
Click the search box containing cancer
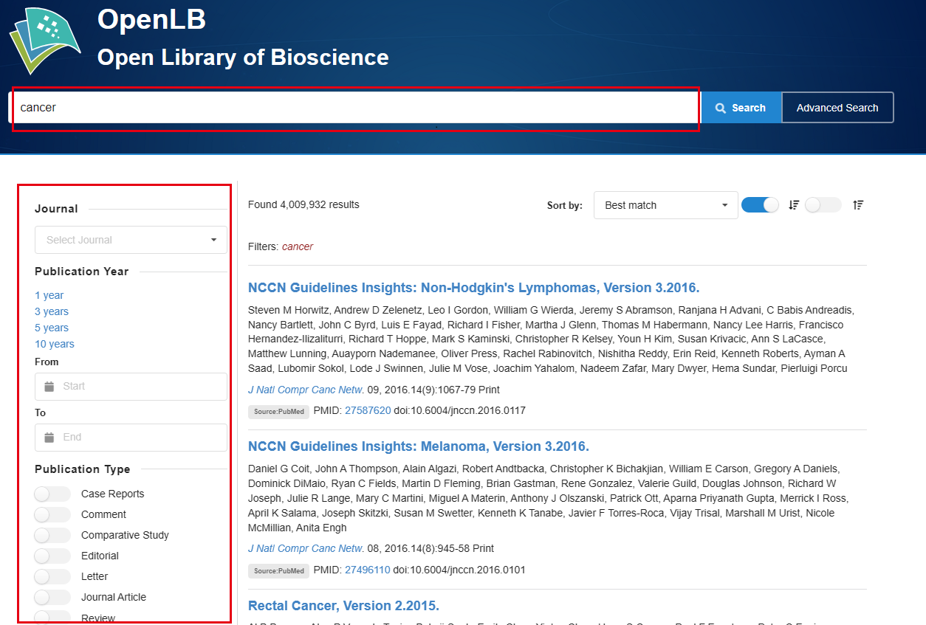354,108
